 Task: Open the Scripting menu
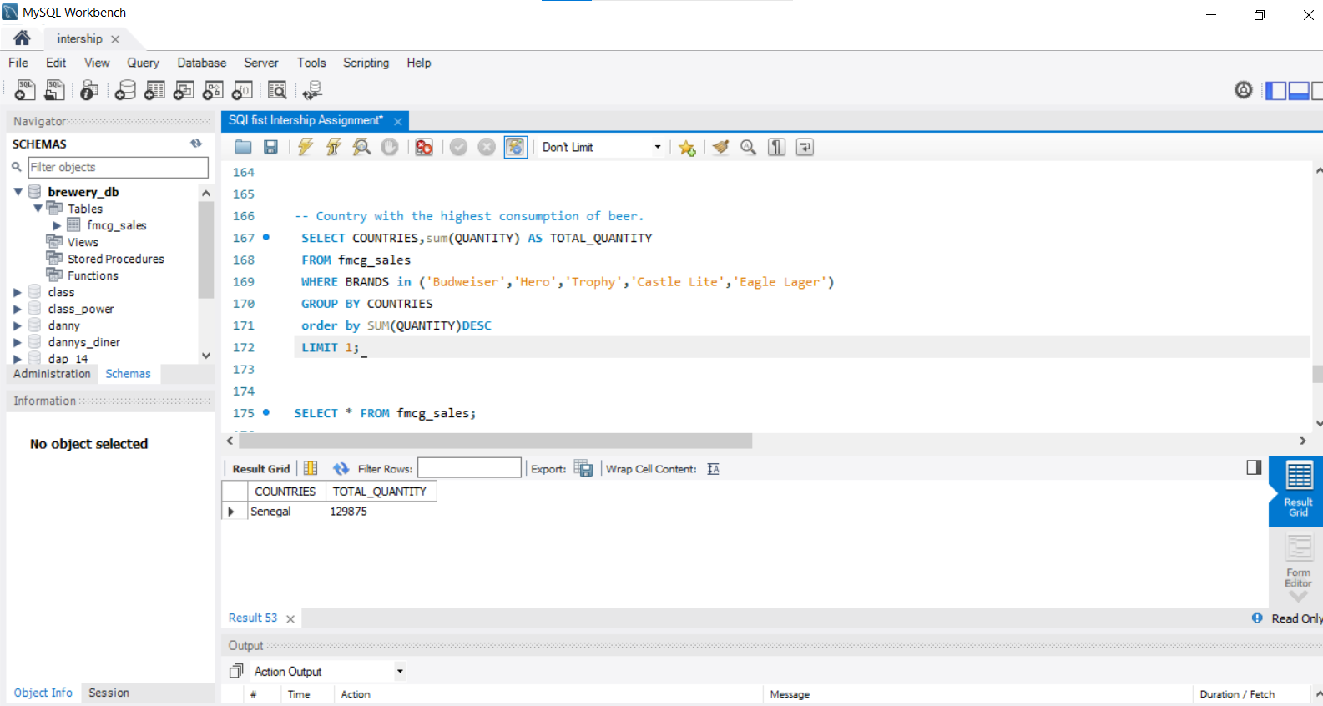coord(366,63)
